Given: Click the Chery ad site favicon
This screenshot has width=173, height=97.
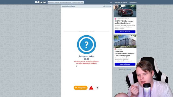Looking at the screenshot, I should [115, 19].
